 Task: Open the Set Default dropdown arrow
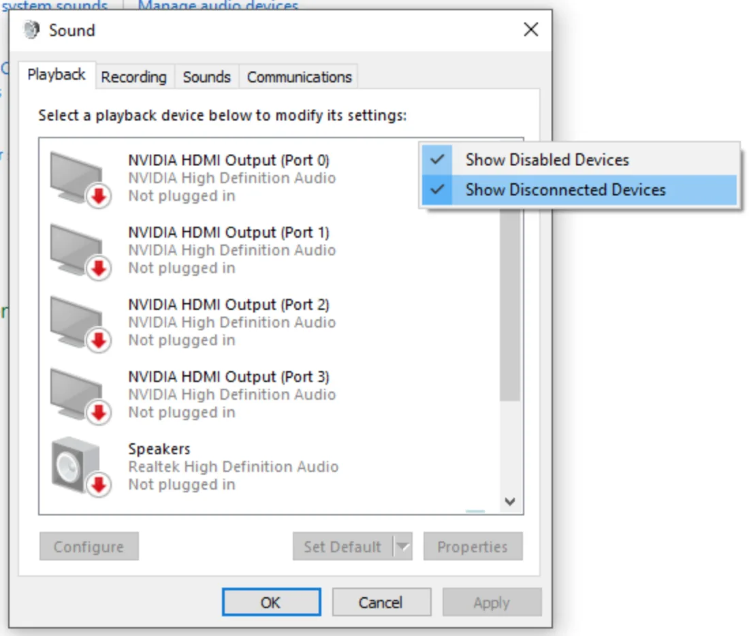(404, 546)
